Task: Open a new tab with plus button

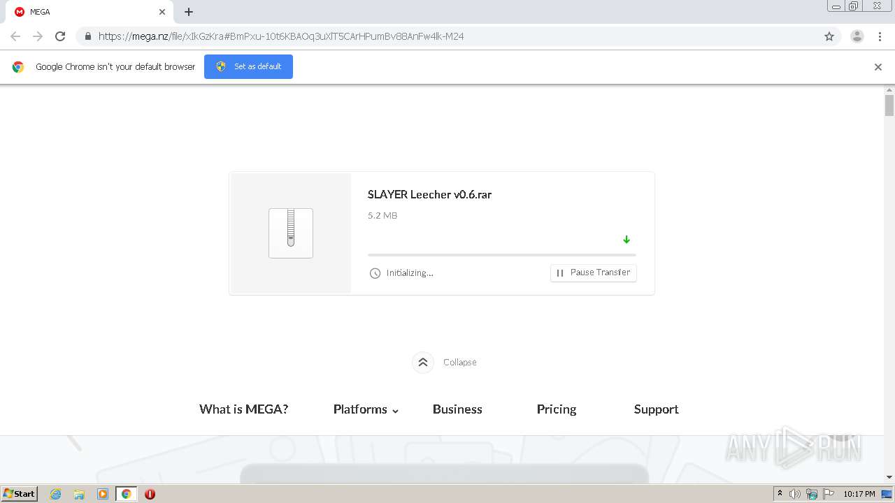Action: click(189, 12)
